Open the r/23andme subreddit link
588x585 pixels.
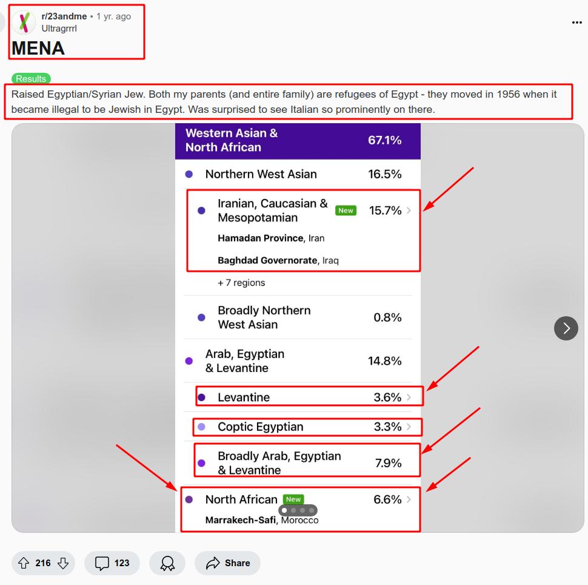point(64,16)
